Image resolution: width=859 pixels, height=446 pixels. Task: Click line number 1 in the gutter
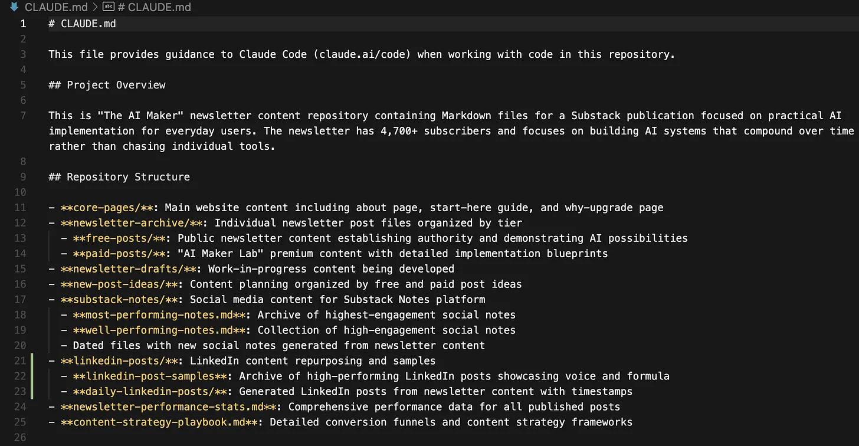click(23, 24)
